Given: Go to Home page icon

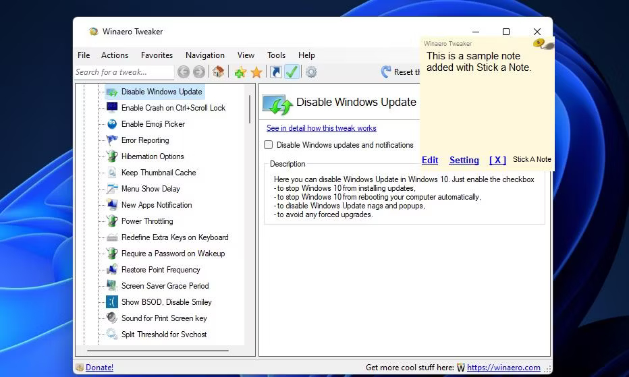Looking at the screenshot, I should click(218, 72).
